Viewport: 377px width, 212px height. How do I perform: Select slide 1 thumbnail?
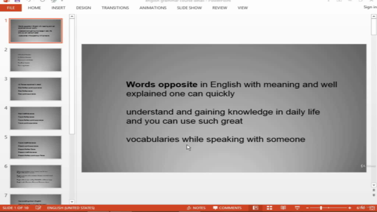(35, 31)
